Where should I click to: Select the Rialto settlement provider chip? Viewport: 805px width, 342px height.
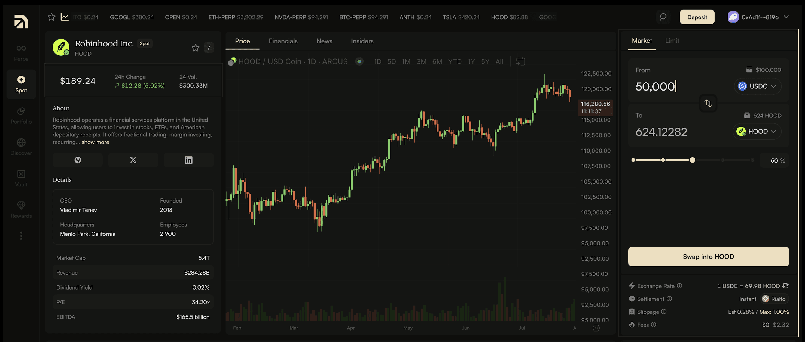coord(775,299)
